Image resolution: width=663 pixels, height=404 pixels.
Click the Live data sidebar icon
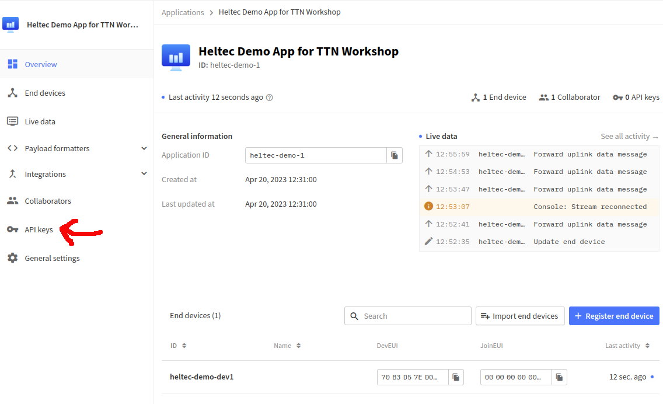pyautogui.click(x=13, y=121)
